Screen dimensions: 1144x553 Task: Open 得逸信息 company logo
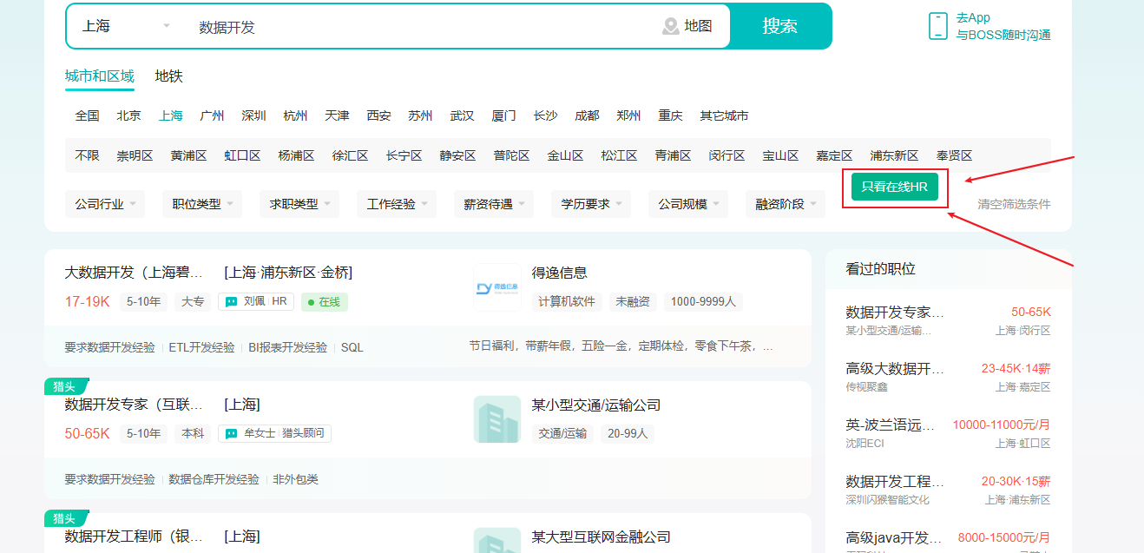click(497, 287)
